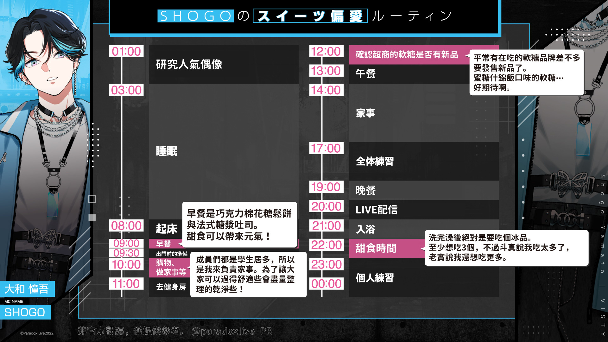The image size is (608, 342).
Task: Select the 入浴 schedule entry
Action: tap(424, 229)
